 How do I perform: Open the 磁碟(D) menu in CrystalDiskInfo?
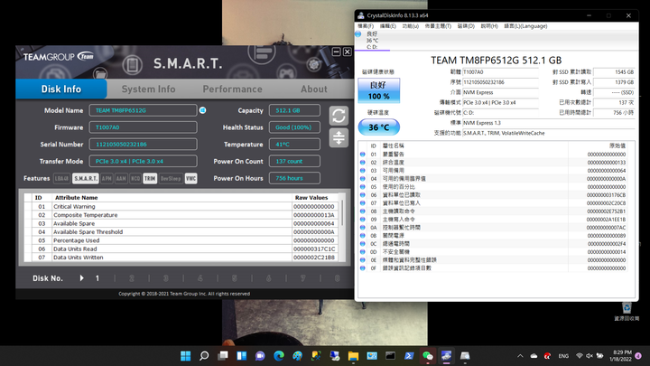(466, 26)
